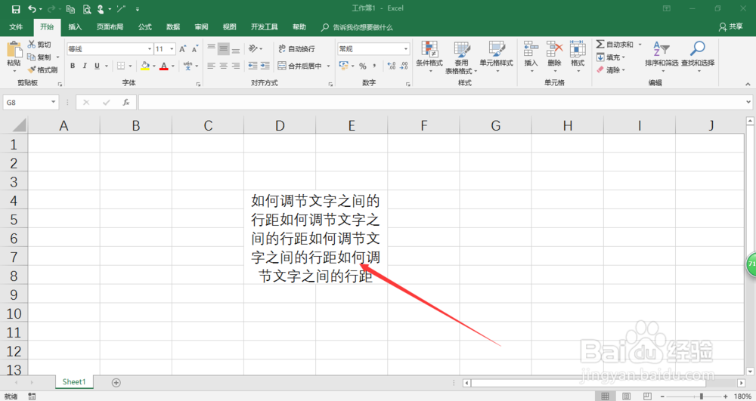Screen dimensions: 756x401
Task: Align text to the top of the cell
Action: [211, 48]
